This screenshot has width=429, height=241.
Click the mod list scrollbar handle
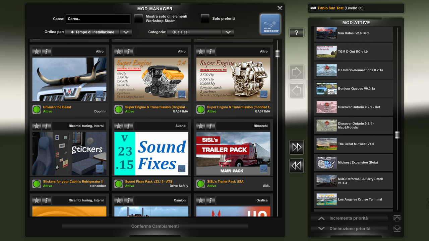278,54
